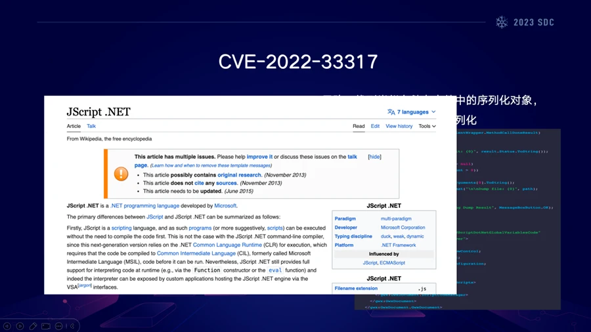Click the 'Function' code text
The height and width of the screenshot is (332, 591).
[x=207, y=270]
